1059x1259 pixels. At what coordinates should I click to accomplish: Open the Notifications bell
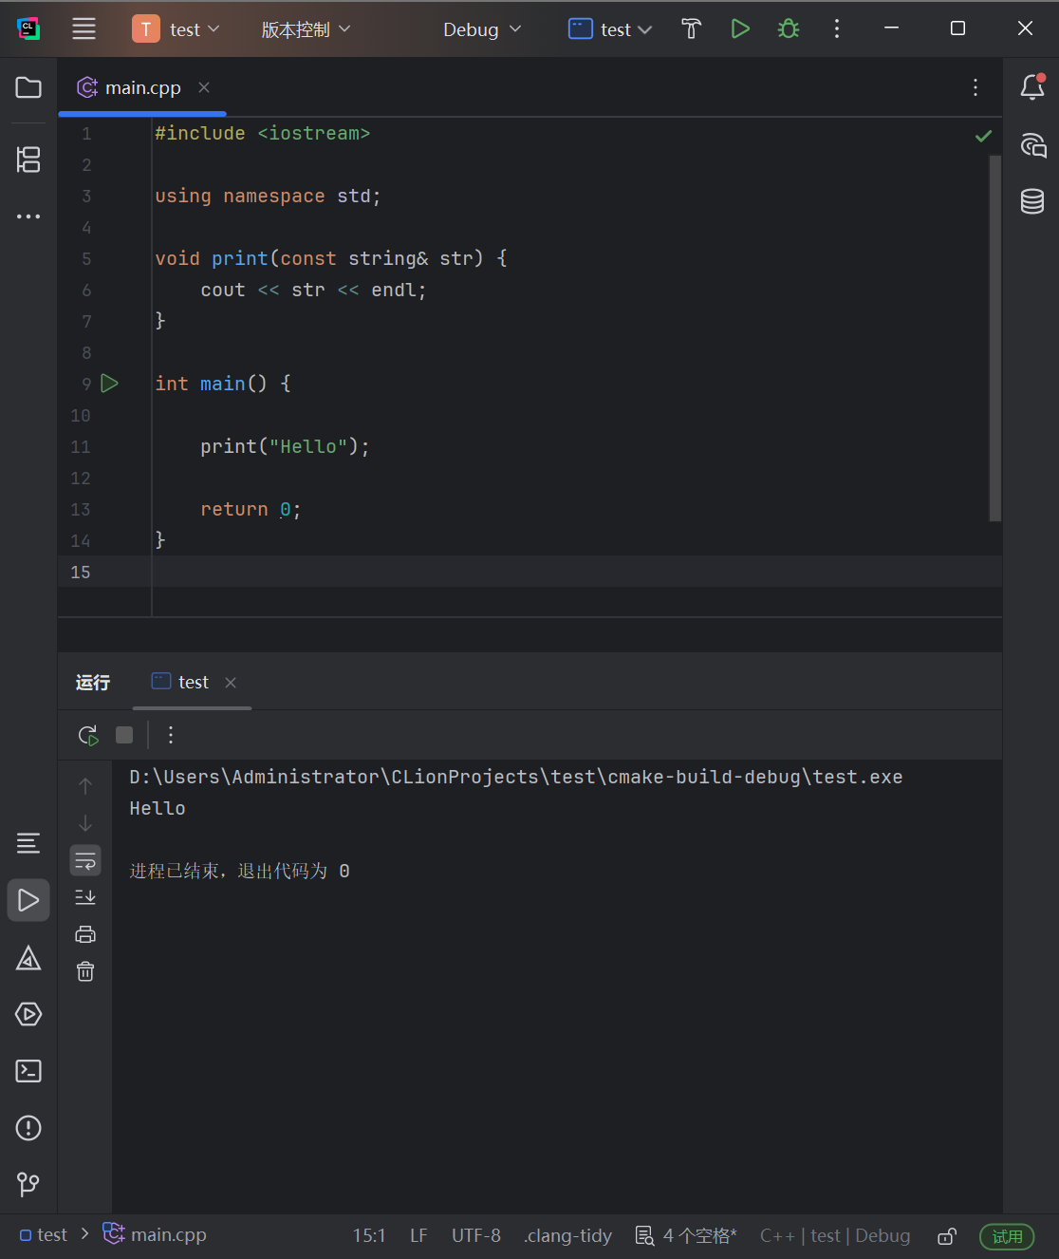point(1032,87)
